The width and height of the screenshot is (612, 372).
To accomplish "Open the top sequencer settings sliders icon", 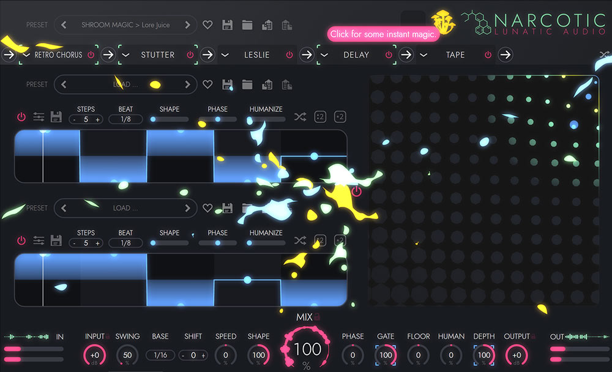I will [x=39, y=116].
